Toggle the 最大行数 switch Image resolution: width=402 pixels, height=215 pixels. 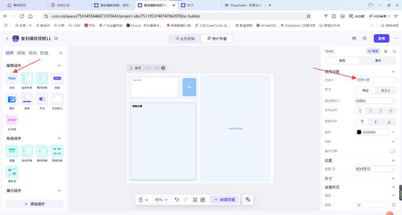click(393, 151)
